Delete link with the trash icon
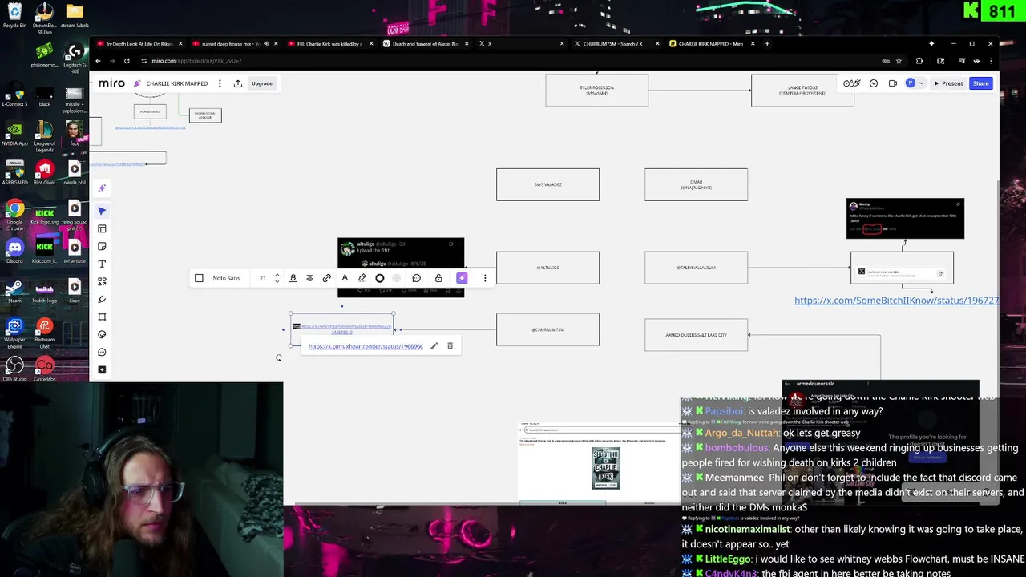This screenshot has width=1026, height=577. point(450,346)
